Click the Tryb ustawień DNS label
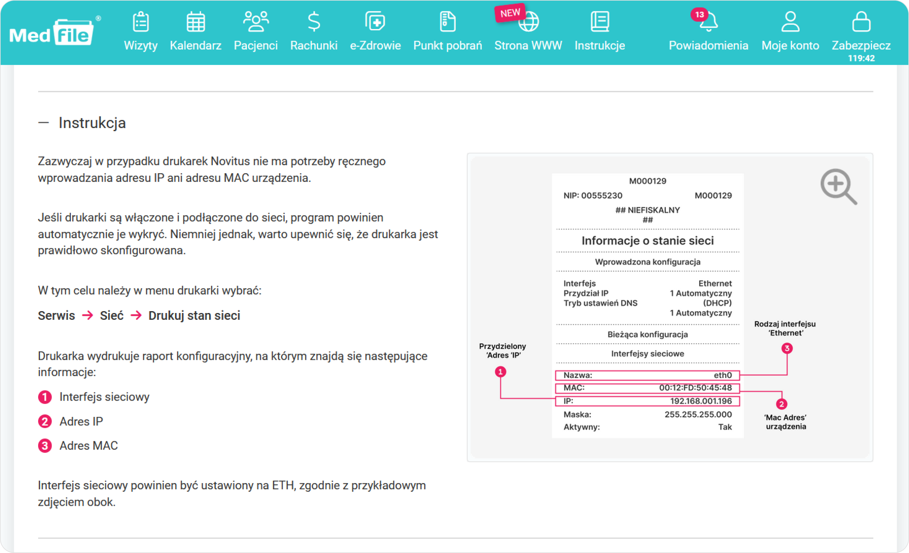Screen dimensions: 909x553 (600, 303)
